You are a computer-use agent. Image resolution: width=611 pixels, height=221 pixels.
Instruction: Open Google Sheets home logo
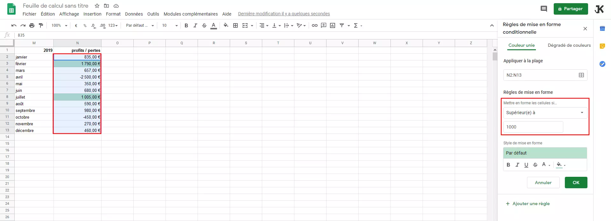click(11, 9)
